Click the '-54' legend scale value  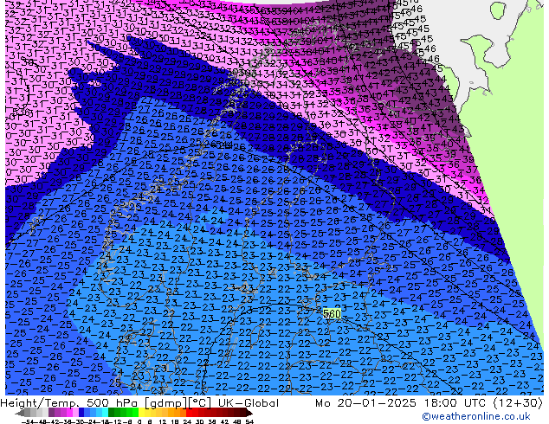click(x=28, y=422)
